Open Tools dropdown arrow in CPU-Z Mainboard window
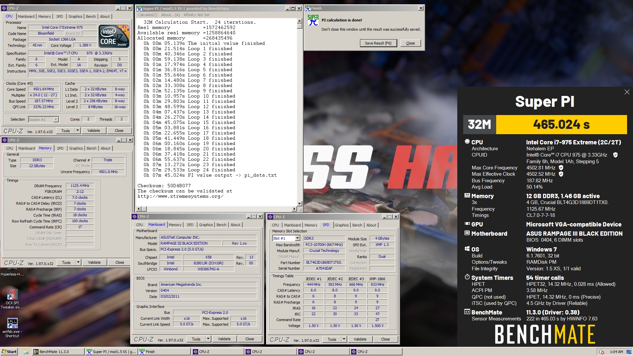 coord(208,339)
